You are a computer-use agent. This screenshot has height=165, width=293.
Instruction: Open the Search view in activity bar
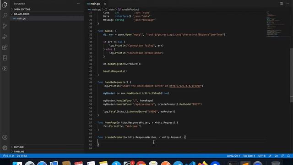5,15
